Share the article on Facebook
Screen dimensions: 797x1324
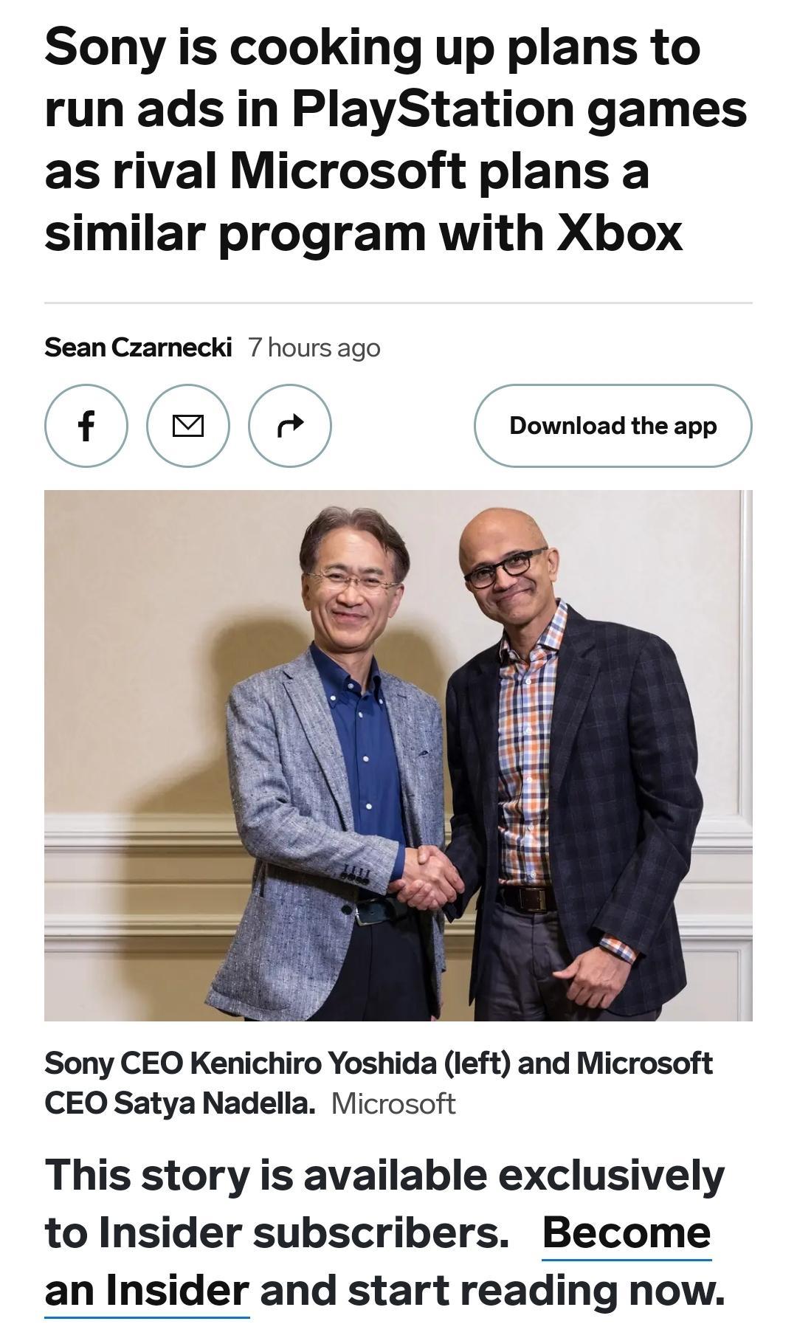[x=86, y=426]
